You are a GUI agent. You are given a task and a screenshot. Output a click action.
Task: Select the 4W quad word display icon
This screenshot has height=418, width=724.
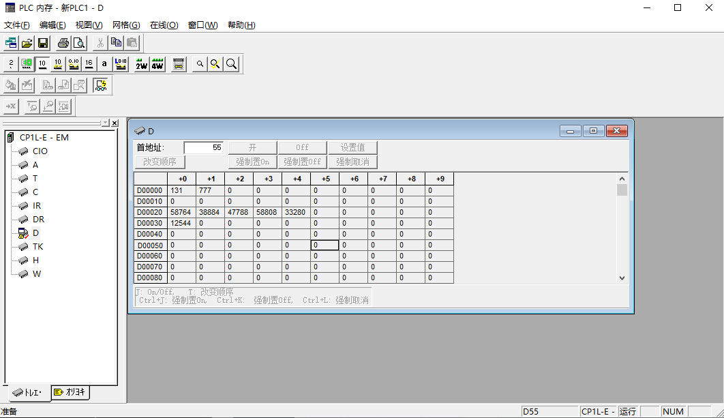157,64
